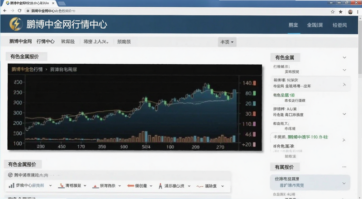The height and width of the screenshot is (199, 362).
Task: Click the red wavy-line icon in the toolbar
Action: pyautogui.click(x=200, y=186)
